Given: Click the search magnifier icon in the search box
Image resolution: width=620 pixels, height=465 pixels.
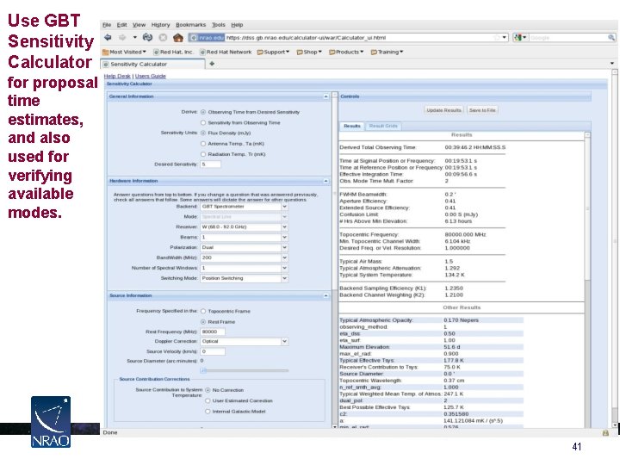Looking at the screenshot, I should coord(611,38).
